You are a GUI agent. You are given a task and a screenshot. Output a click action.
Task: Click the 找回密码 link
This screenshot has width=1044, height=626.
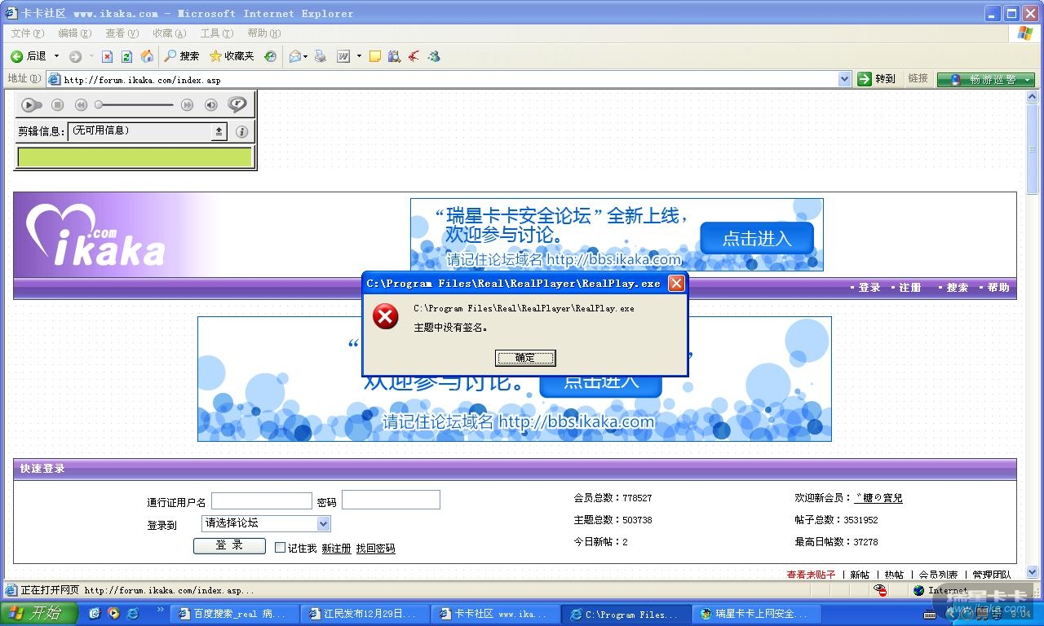tap(375, 549)
